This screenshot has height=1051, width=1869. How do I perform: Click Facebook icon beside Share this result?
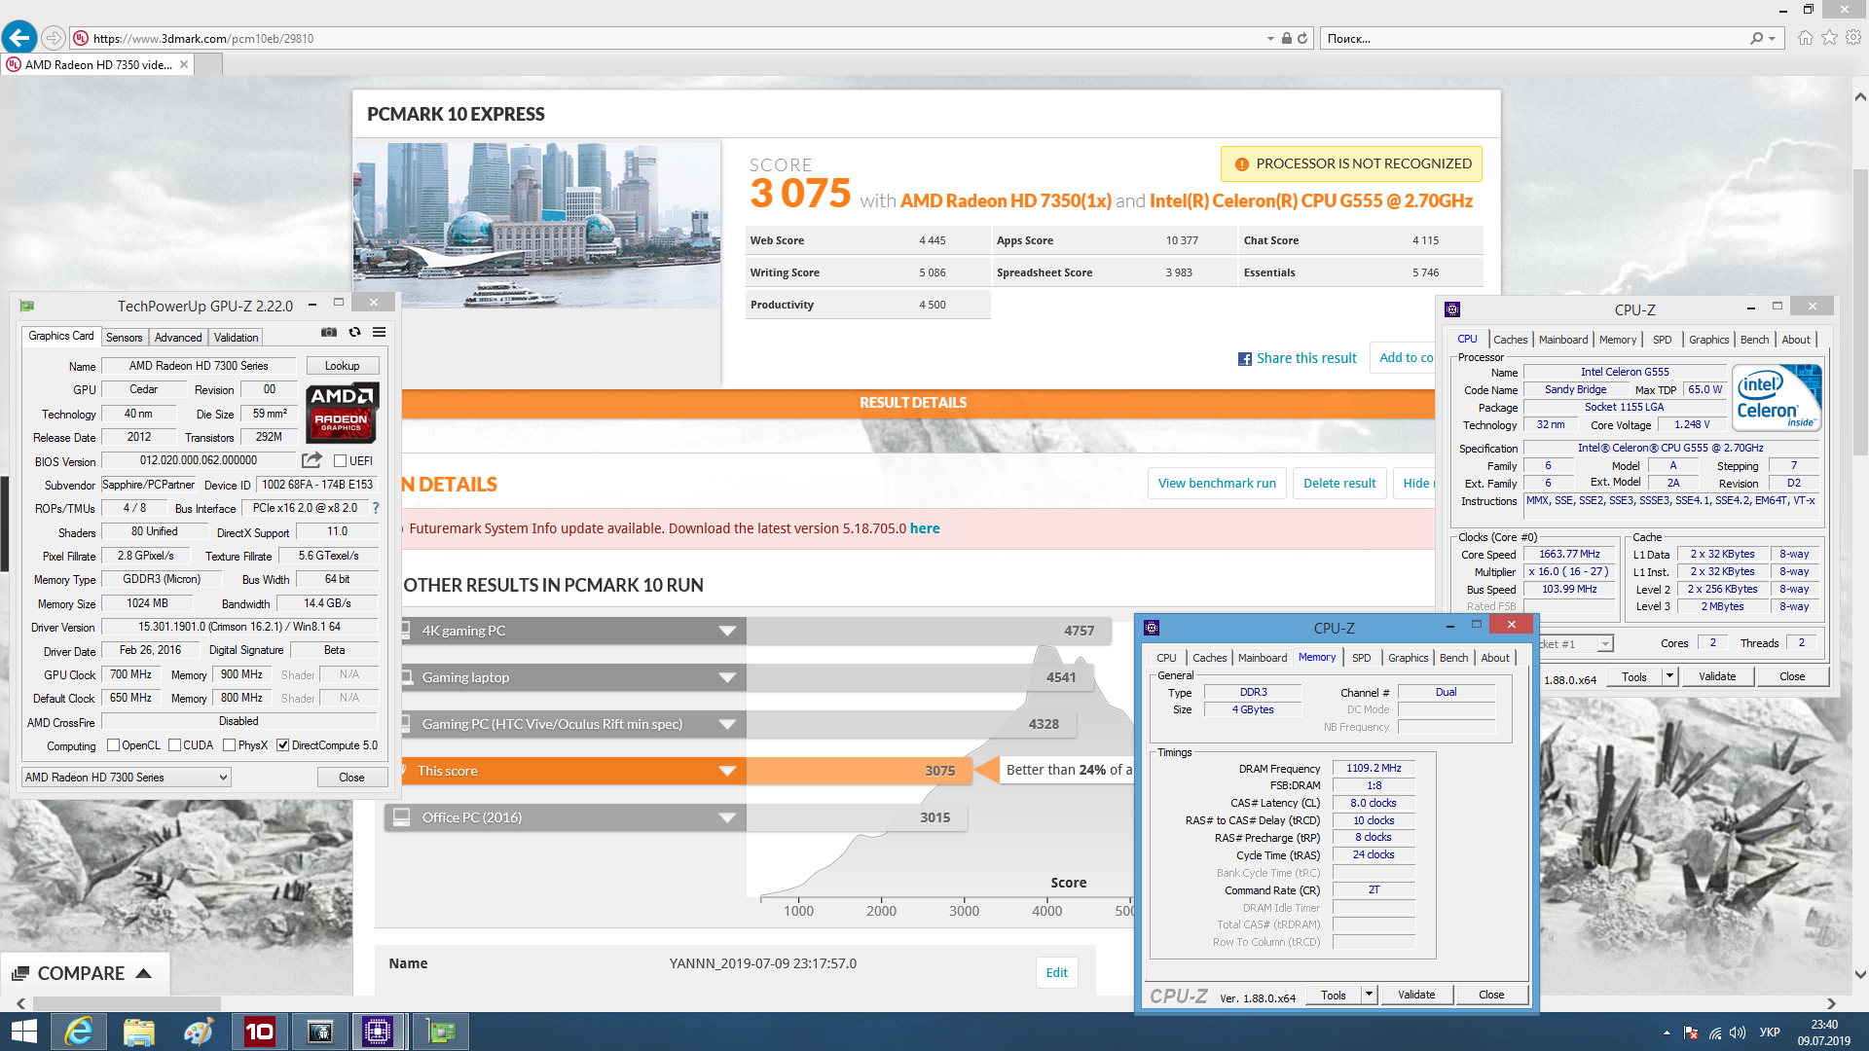coord(1245,359)
